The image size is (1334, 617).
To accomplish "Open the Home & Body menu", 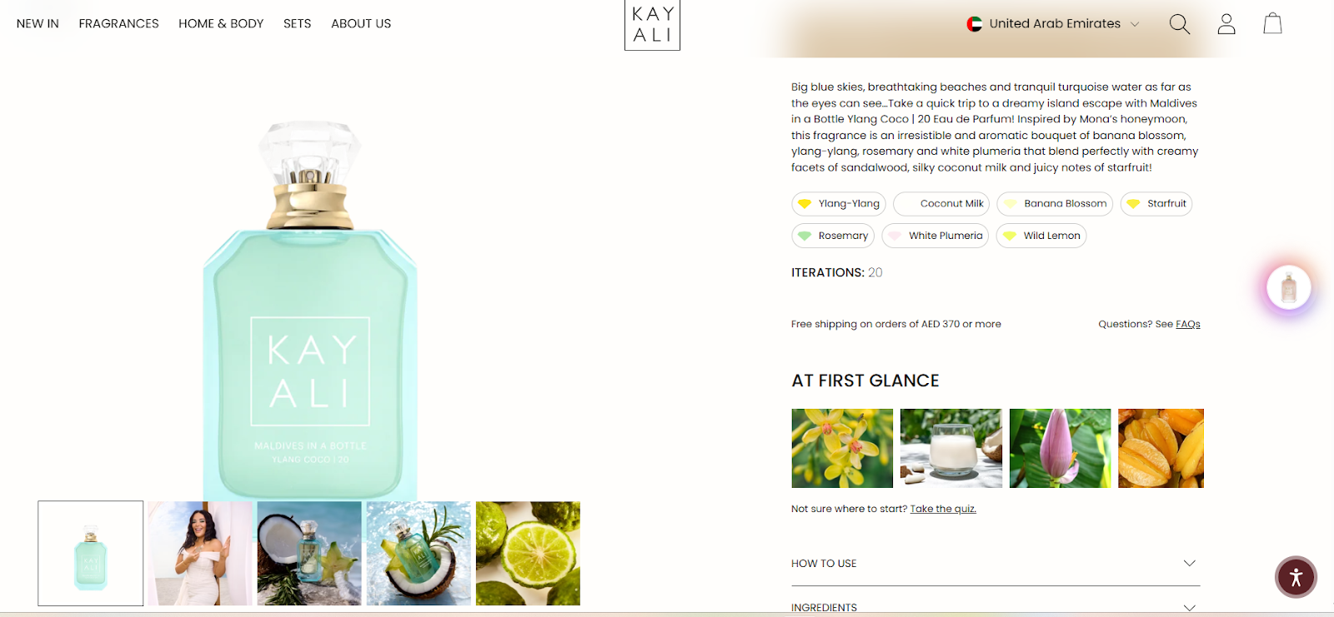I will [221, 23].
